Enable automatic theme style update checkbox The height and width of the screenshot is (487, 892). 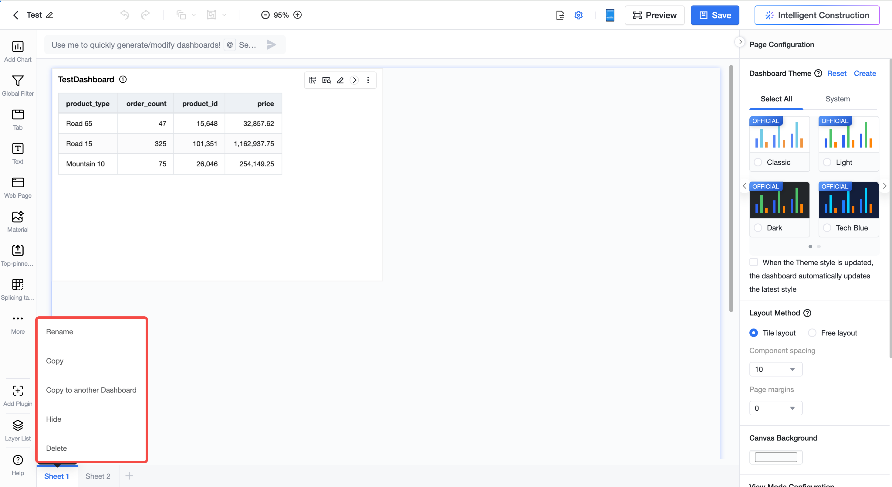[753, 262]
